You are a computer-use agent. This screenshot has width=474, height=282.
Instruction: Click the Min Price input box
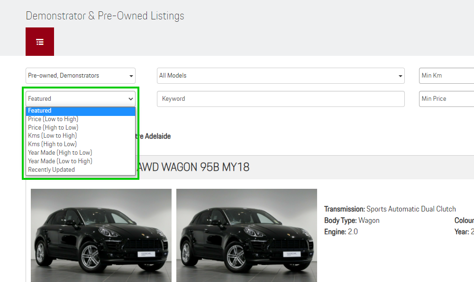coord(446,98)
